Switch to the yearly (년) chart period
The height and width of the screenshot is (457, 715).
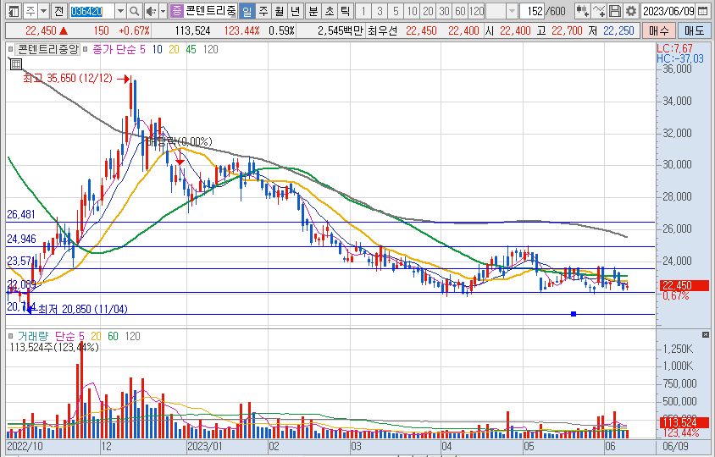click(296, 11)
